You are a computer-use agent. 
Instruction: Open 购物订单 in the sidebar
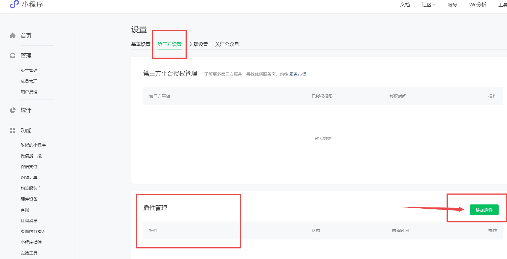(29, 177)
